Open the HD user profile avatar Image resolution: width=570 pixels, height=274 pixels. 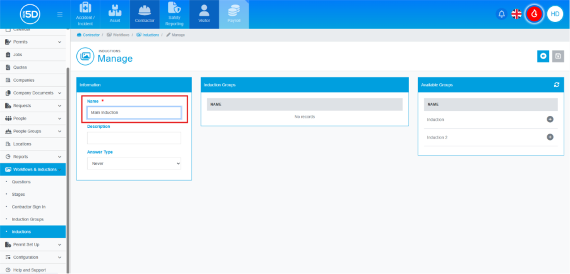[555, 14]
